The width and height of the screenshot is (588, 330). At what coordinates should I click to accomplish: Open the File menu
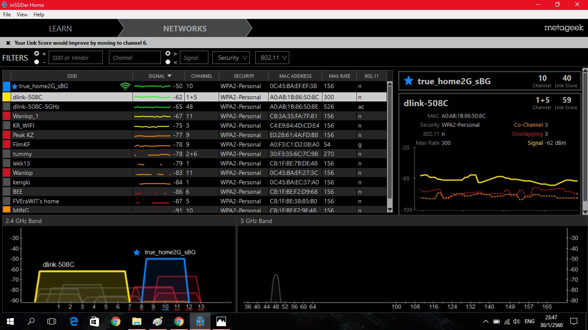click(x=7, y=14)
